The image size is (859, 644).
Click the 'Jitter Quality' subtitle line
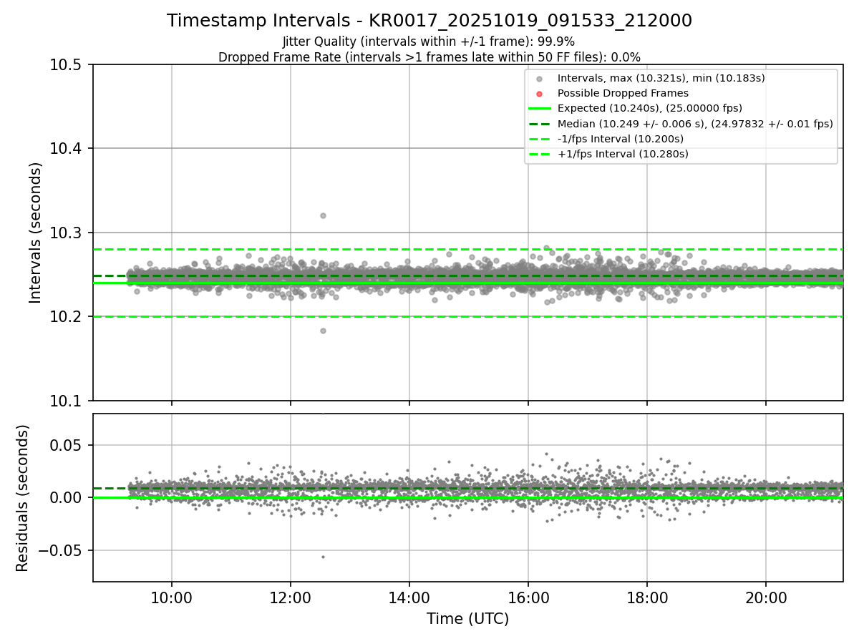click(429, 42)
